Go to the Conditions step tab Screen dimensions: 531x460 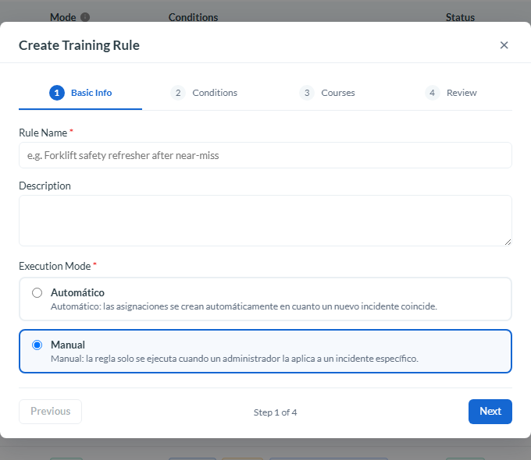[204, 93]
